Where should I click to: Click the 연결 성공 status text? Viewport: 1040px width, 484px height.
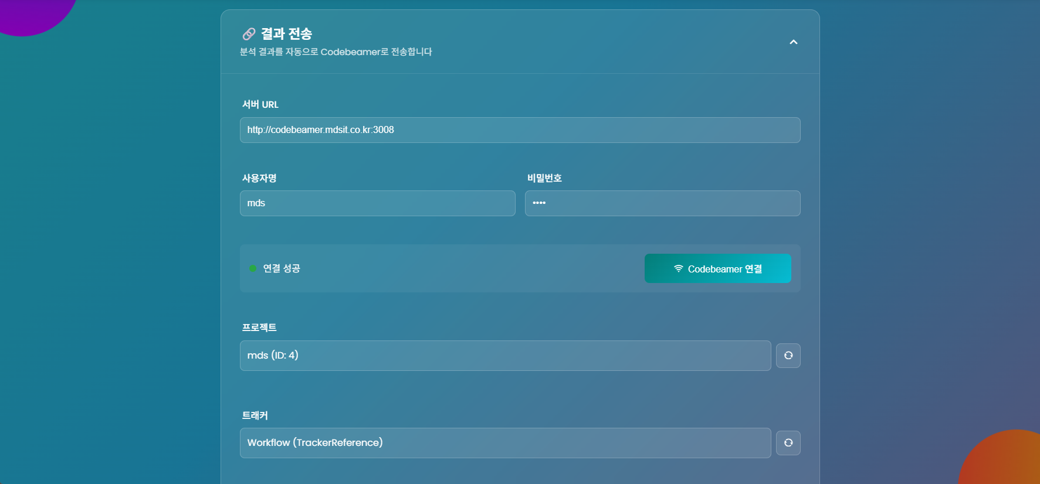[x=282, y=268]
